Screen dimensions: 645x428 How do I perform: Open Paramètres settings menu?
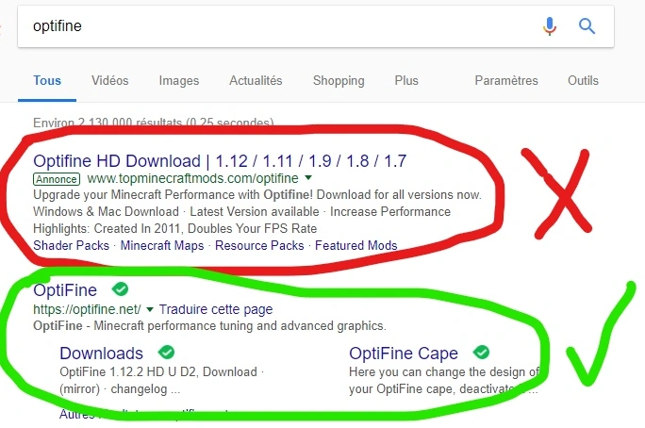point(506,81)
